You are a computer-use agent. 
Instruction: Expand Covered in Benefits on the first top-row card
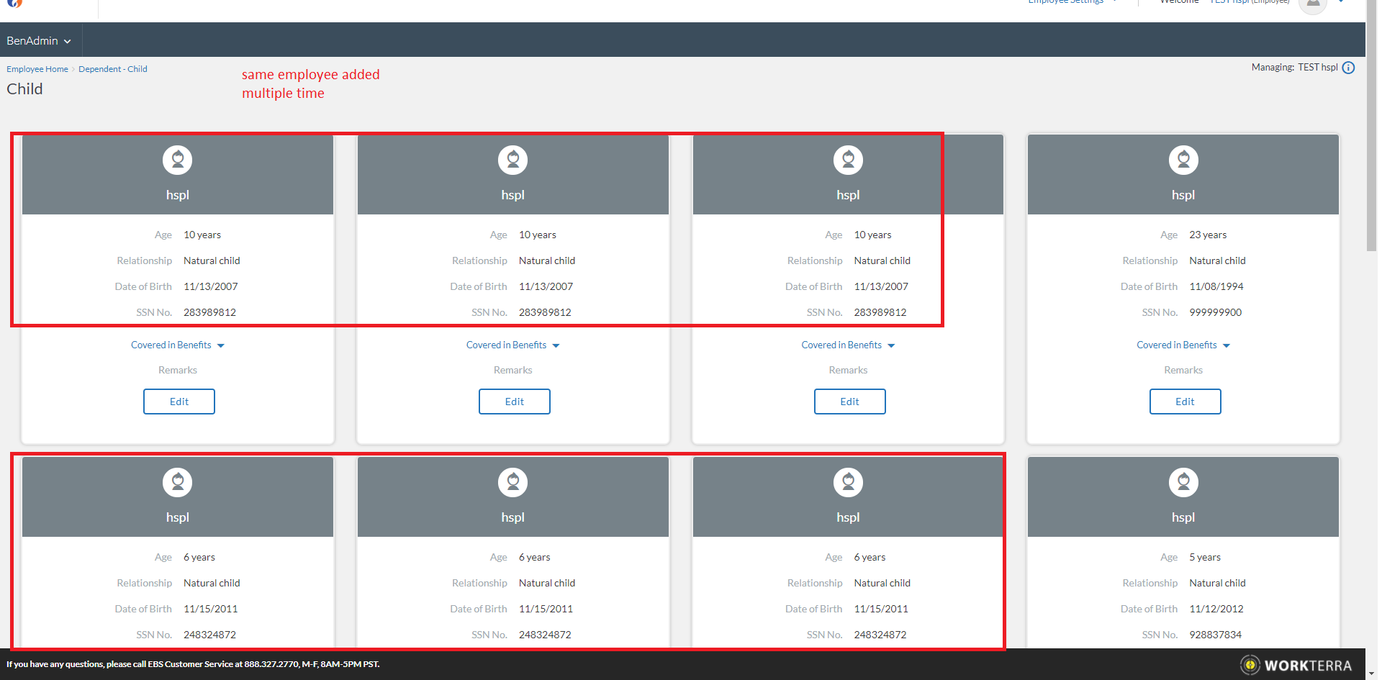tap(177, 345)
